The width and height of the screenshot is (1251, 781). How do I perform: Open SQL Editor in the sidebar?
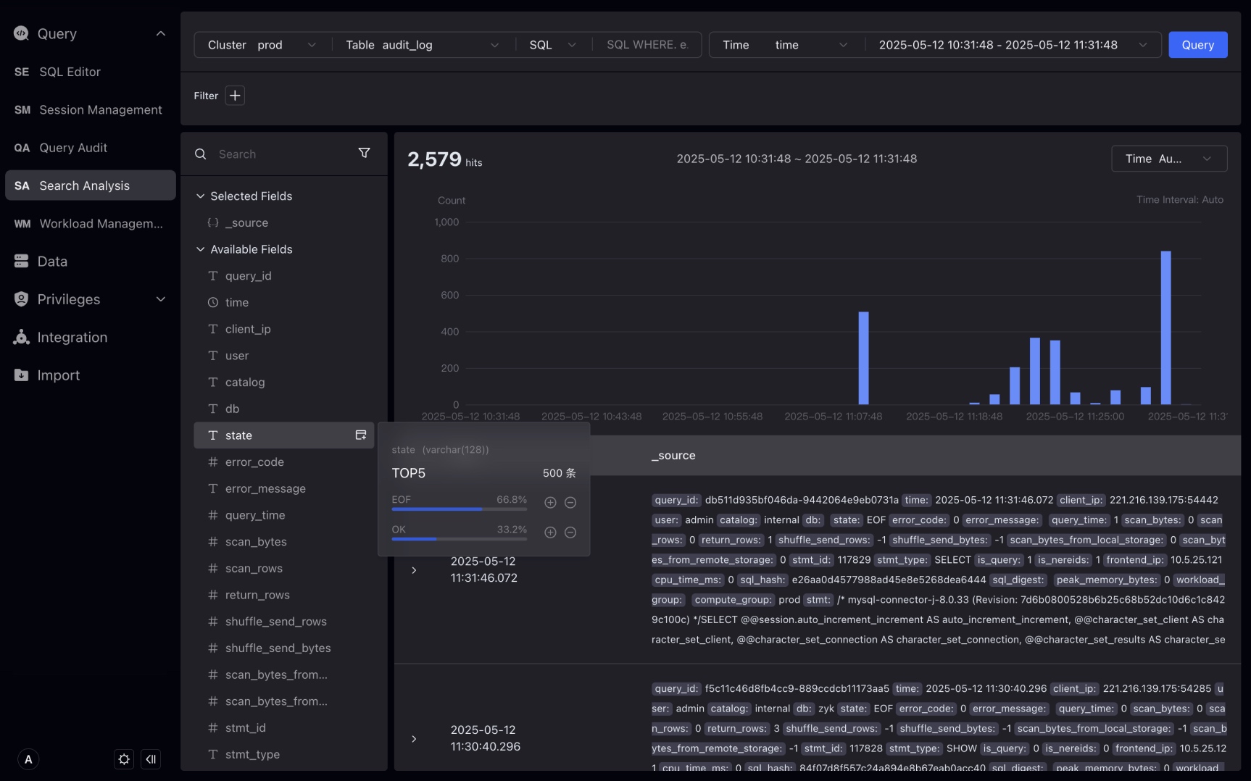coord(70,72)
